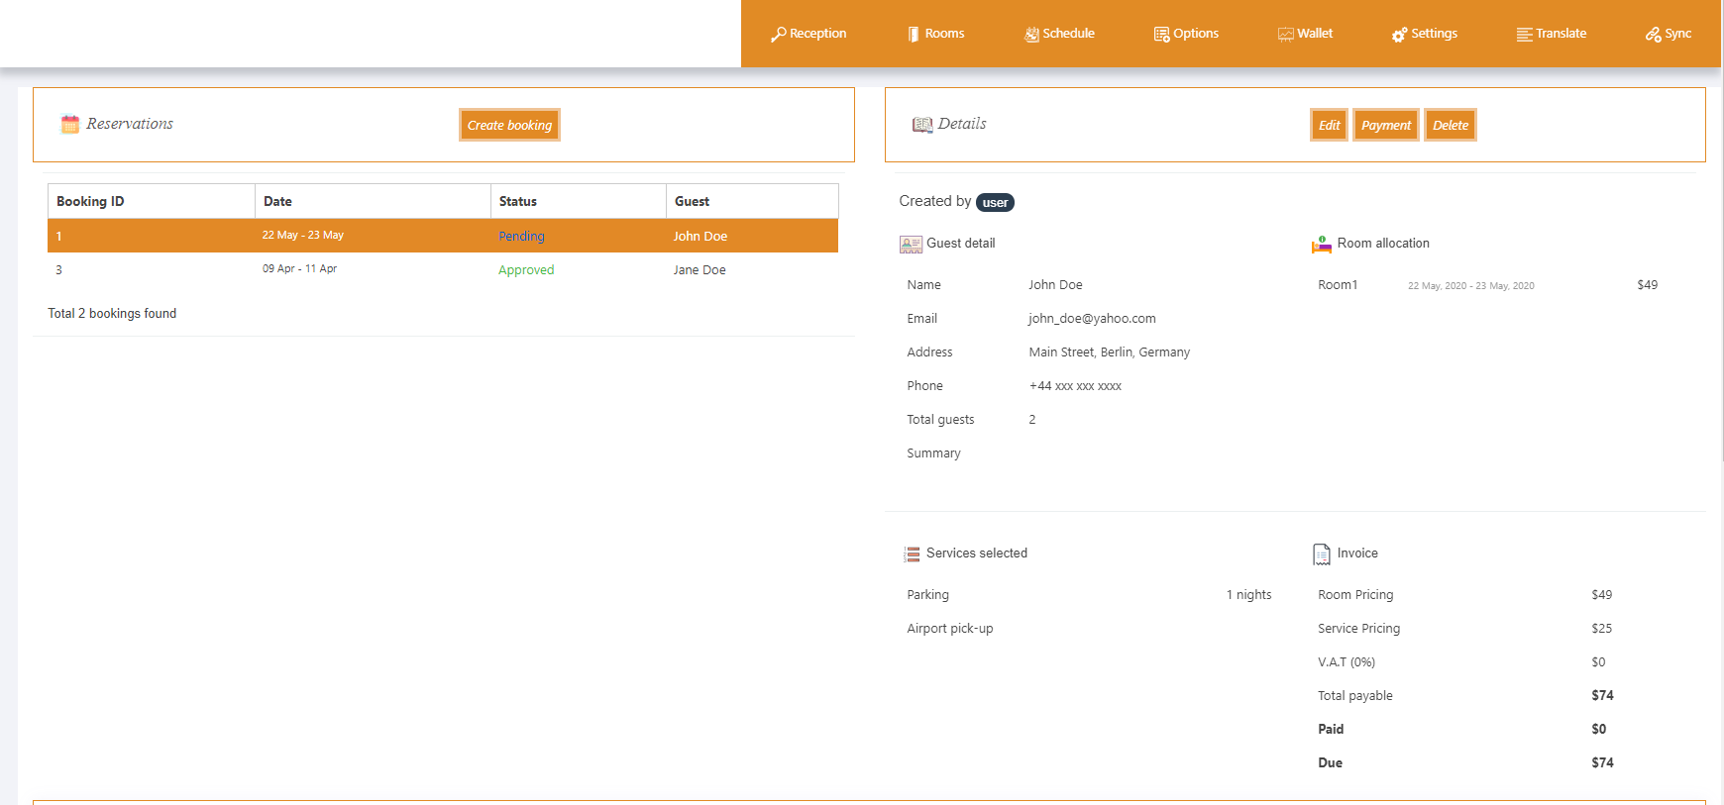The height and width of the screenshot is (805, 1724).
Task: Click 'Total 2 bookings found' text
Action: [112, 314]
